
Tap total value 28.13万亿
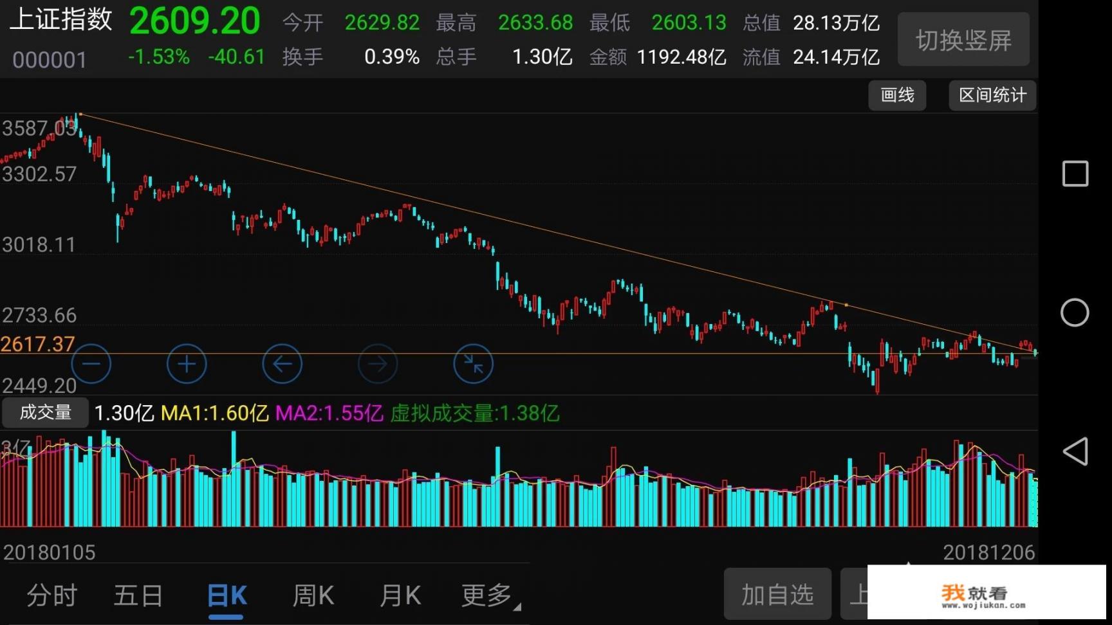[837, 23]
